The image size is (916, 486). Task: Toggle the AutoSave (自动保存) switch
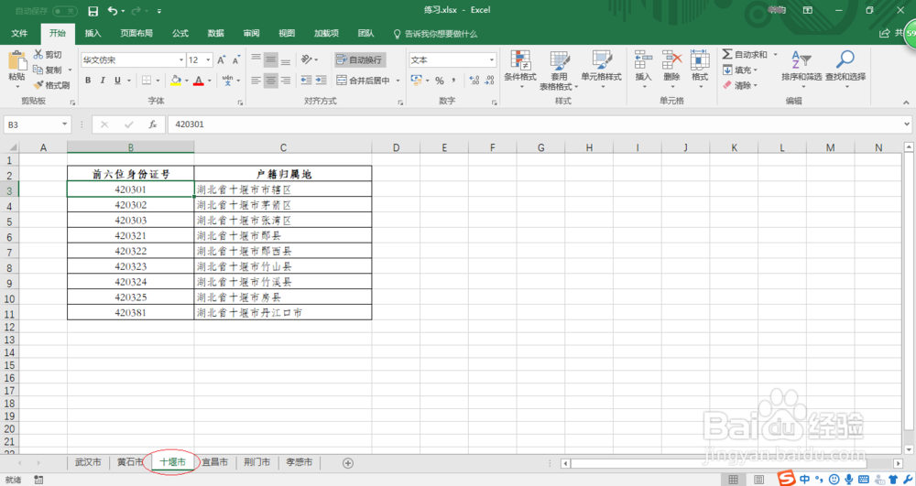click(x=64, y=11)
